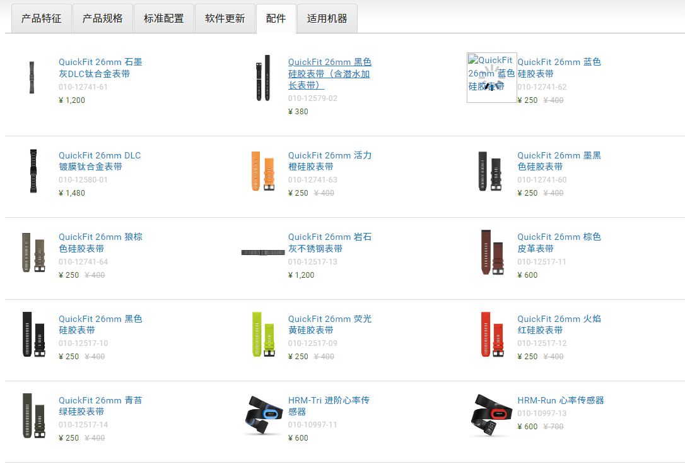Open the 软件更新 tab

pos(225,18)
